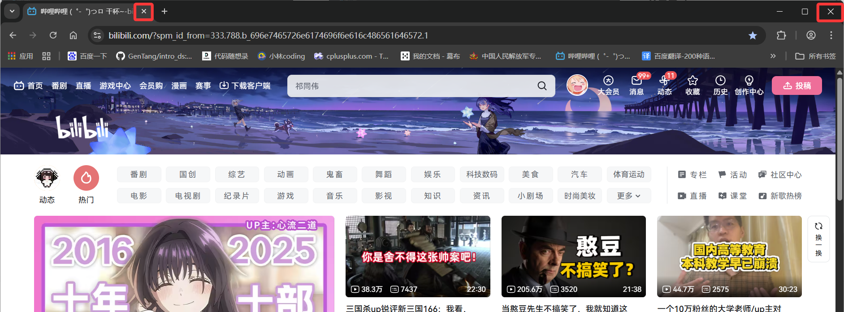Viewport: 844px width, 312px height.
Task: Click 换一换 refresh recommendations button
Action: pyautogui.click(x=818, y=239)
